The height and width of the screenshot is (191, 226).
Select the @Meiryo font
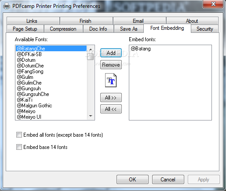[51, 111]
